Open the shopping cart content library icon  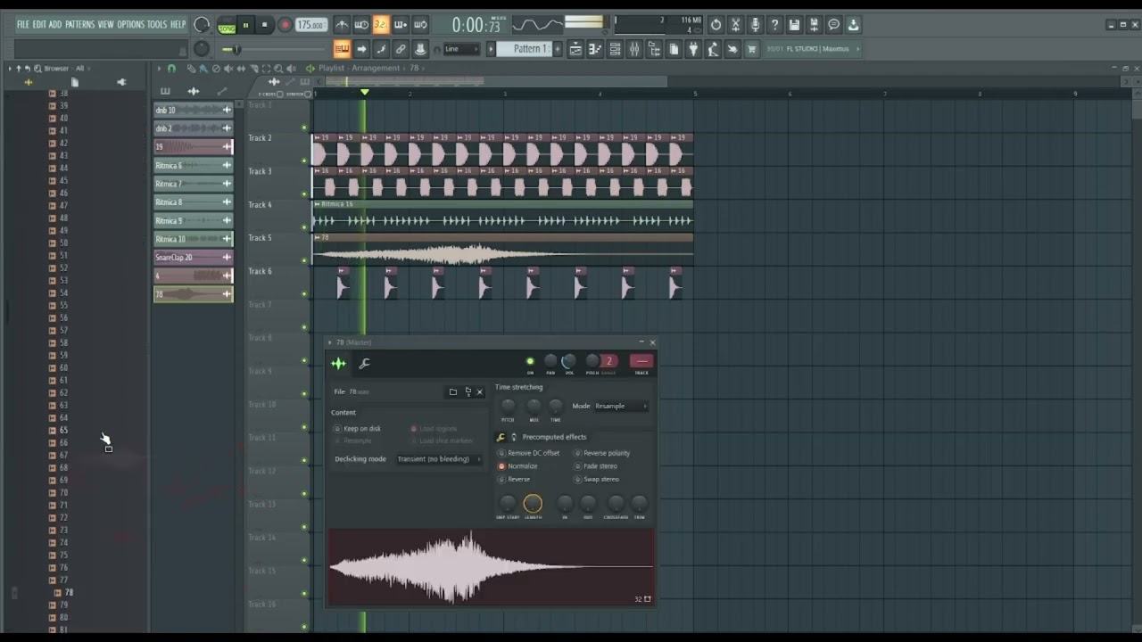click(x=752, y=49)
